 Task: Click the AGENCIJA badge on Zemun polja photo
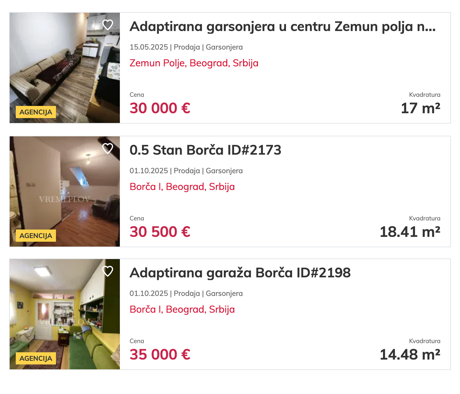pyautogui.click(x=36, y=112)
